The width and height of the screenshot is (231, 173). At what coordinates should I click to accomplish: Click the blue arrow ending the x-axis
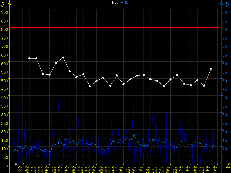[228, 165]
